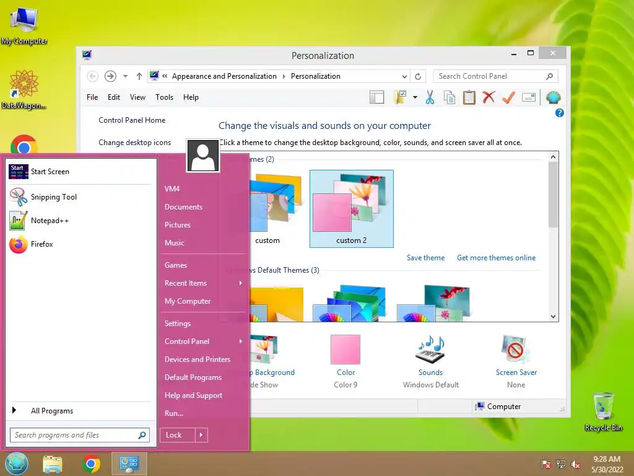Go up one level with arrow
Image resolution: width=634 pixels, height=476 pixels.
(139, 76)
